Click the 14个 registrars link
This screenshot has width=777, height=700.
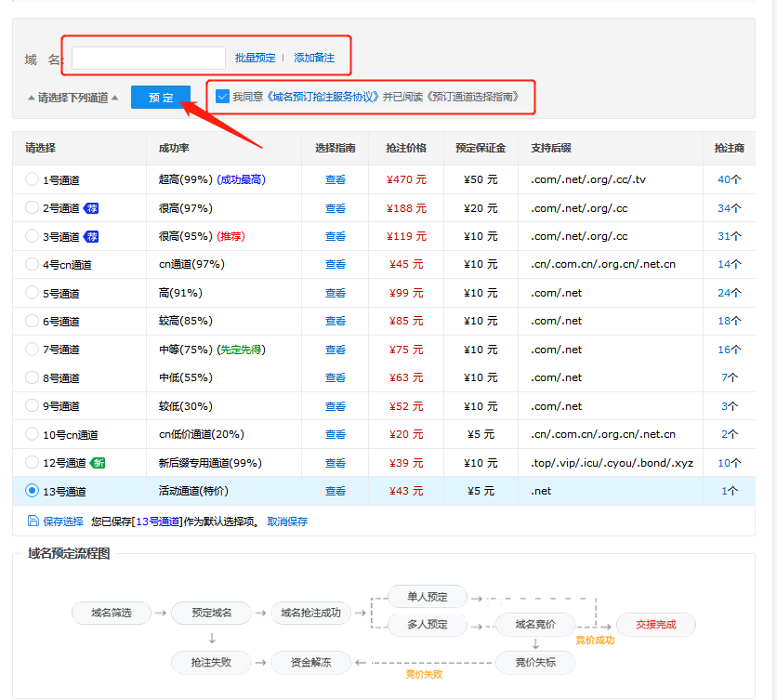coord(730,264)
